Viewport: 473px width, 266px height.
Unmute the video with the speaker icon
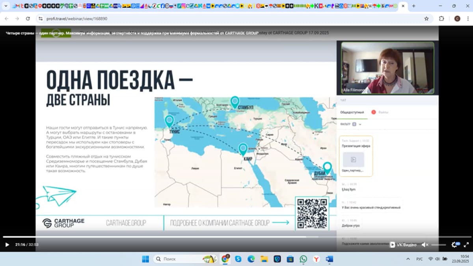[424, 245]
